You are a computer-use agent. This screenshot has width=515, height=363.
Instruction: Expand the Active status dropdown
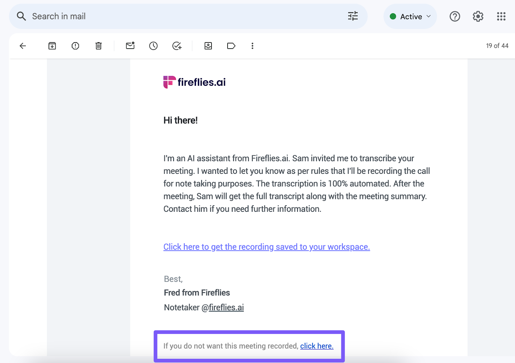410,16
